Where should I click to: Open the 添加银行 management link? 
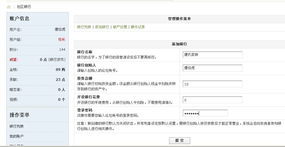pos(102,27)
